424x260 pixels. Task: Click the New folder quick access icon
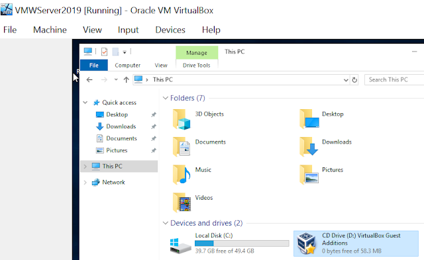115,52
